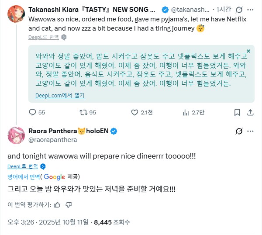Open Takanashi Kiara's profile avatar

pyautogui.click(x=16, y=14)
